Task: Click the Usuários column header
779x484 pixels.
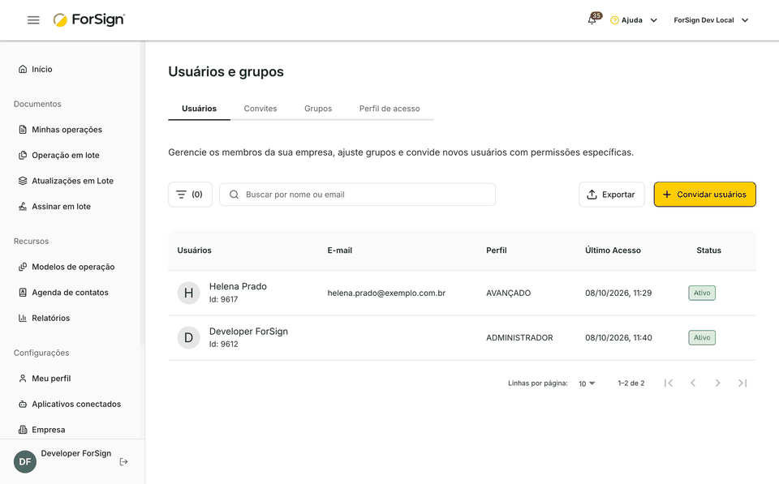Action: tap(194, 251)
